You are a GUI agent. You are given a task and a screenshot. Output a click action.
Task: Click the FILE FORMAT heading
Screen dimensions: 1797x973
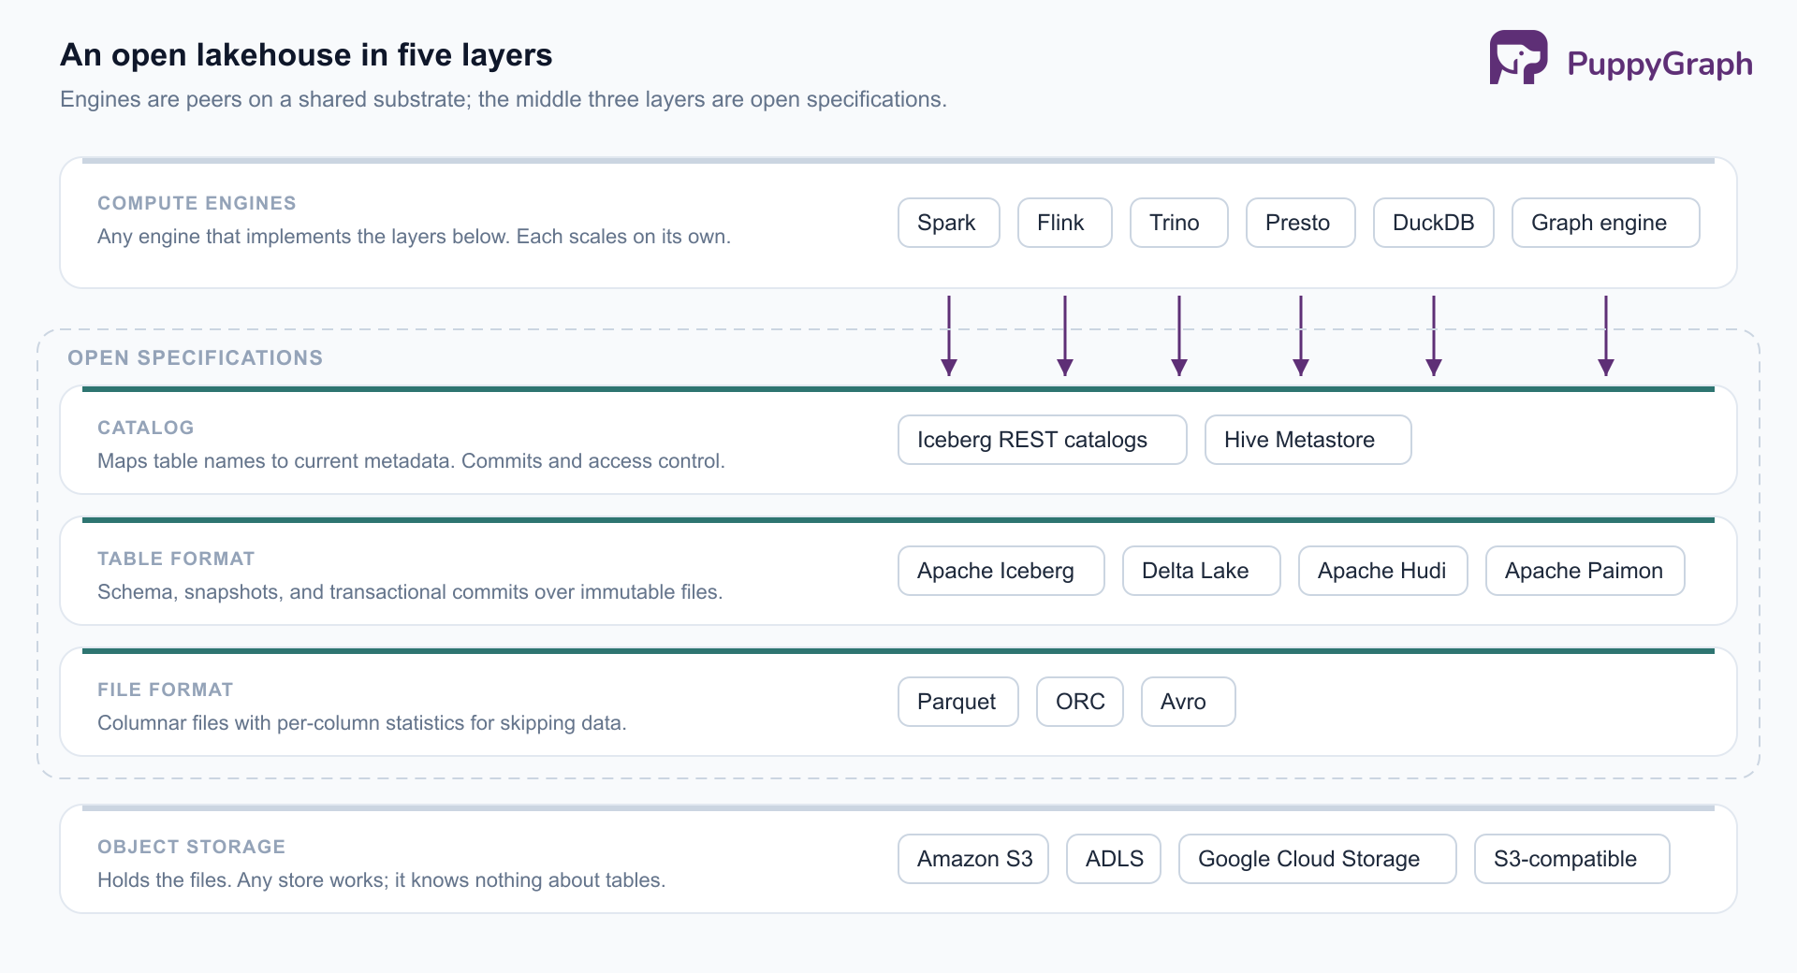point(166,690)
